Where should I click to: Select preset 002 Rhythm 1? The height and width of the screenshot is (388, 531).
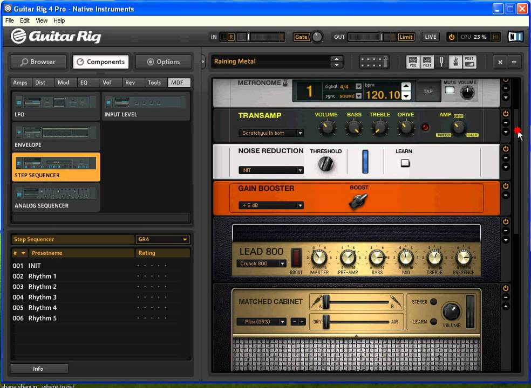click(x=100, y=276)
